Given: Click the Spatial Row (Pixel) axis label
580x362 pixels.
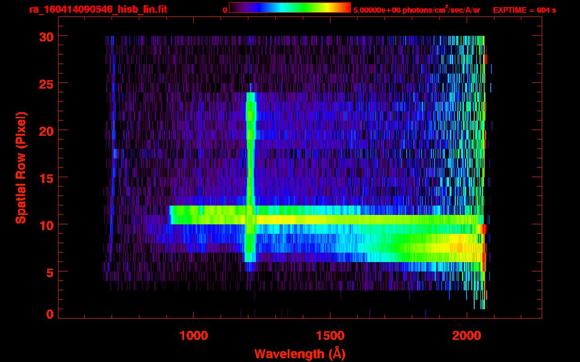Looking at the screenshot, I should (x=21, y=167).
